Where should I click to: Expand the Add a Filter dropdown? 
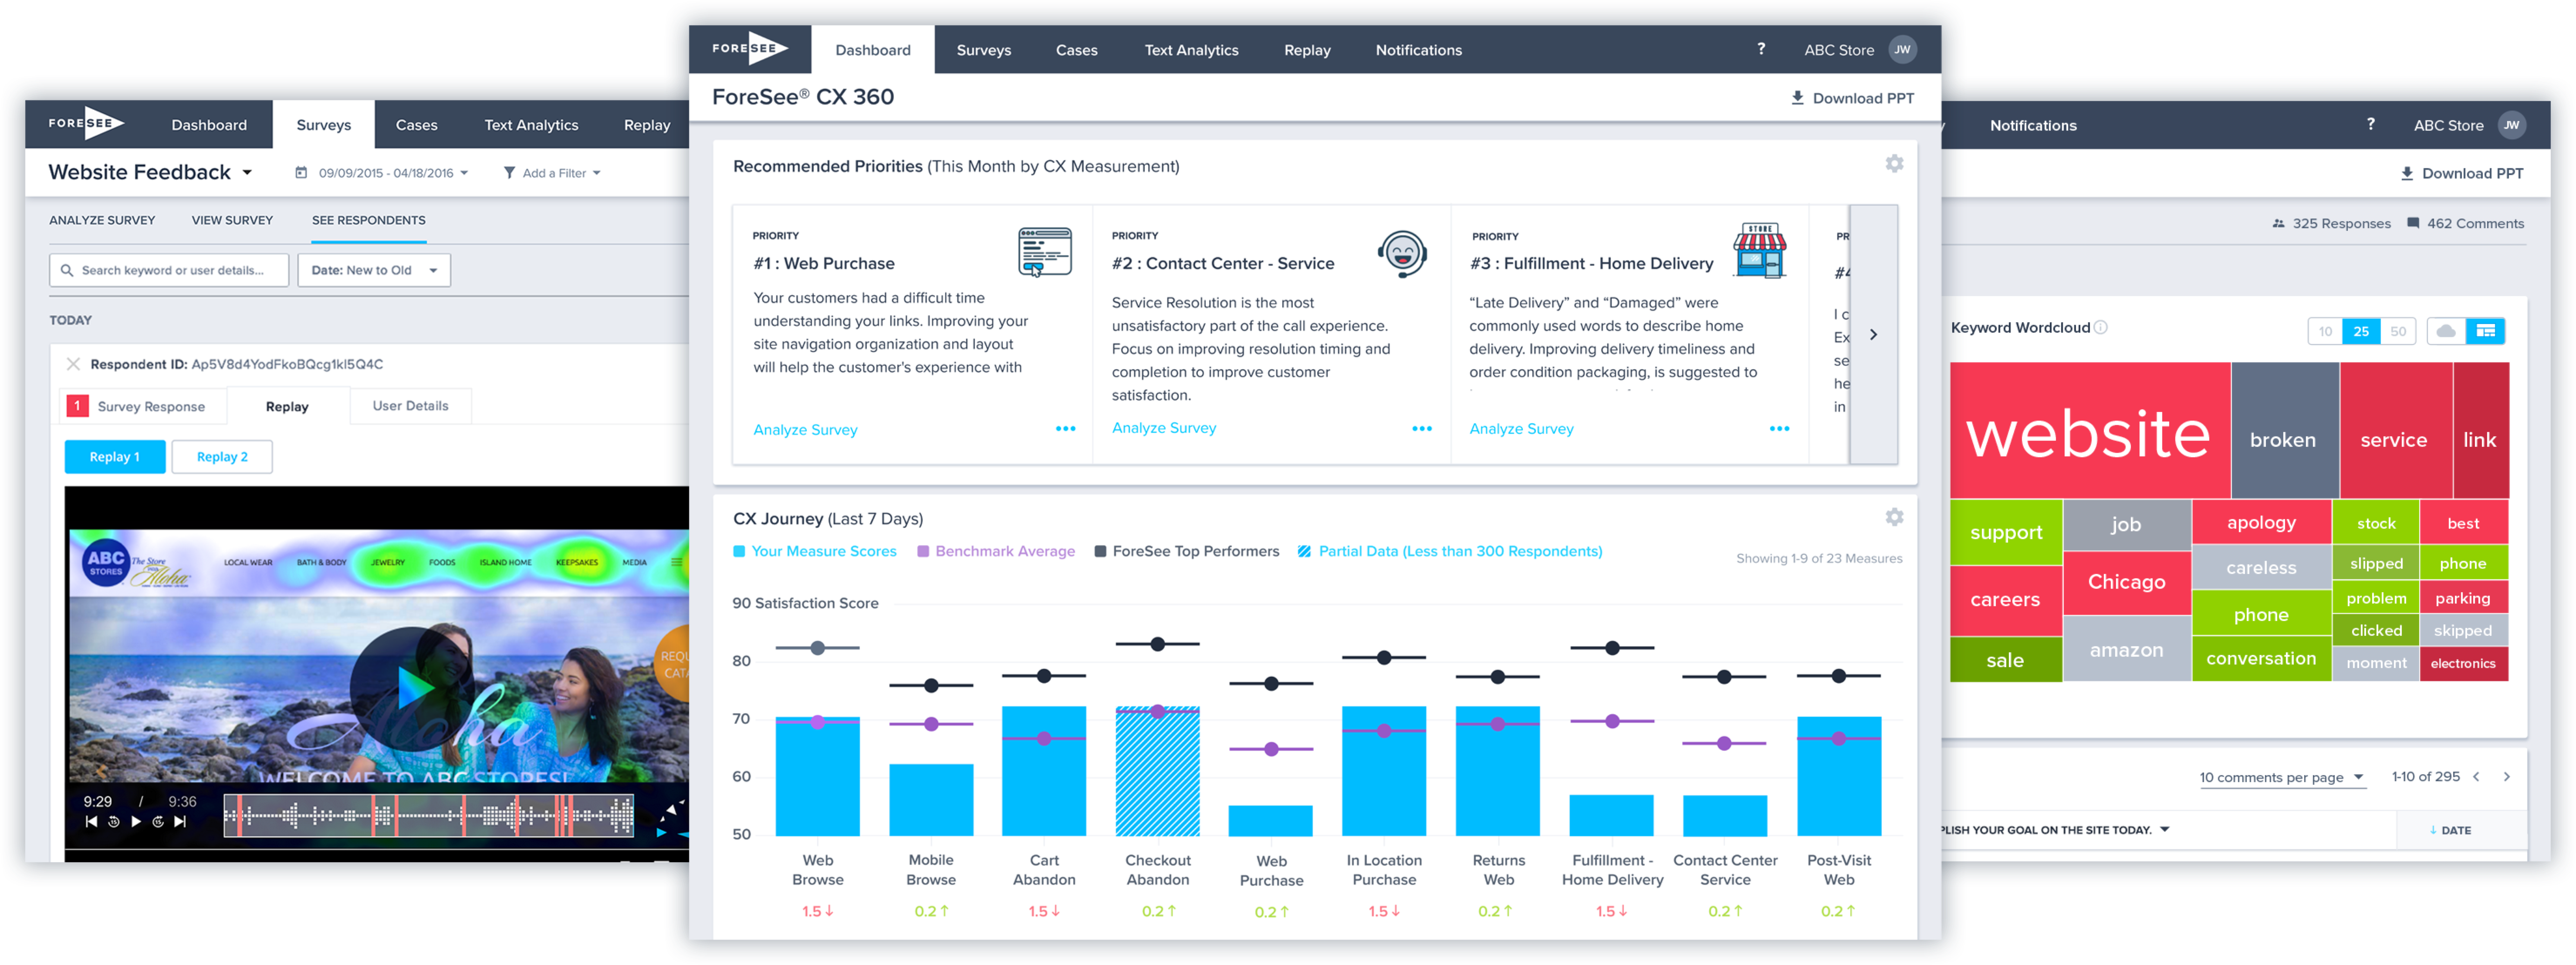click(x=558, y=175)
